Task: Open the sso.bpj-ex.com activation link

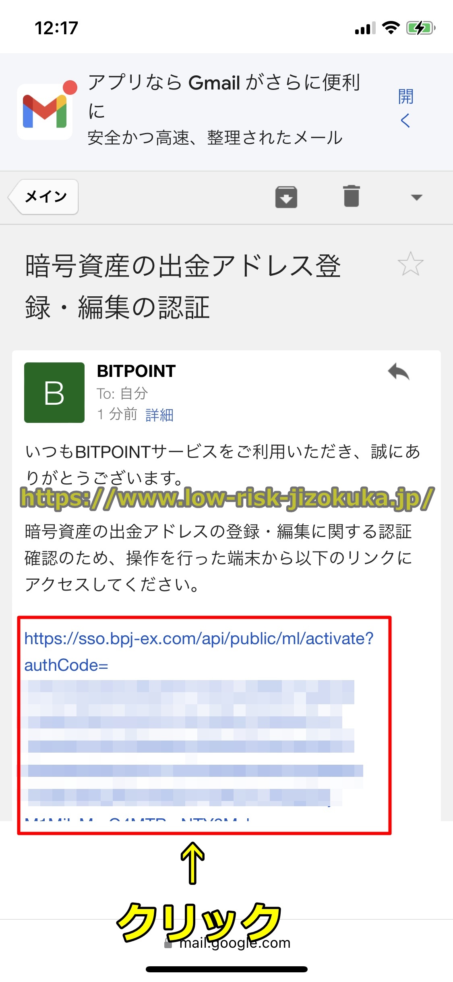Action: [x=199, y=652]
